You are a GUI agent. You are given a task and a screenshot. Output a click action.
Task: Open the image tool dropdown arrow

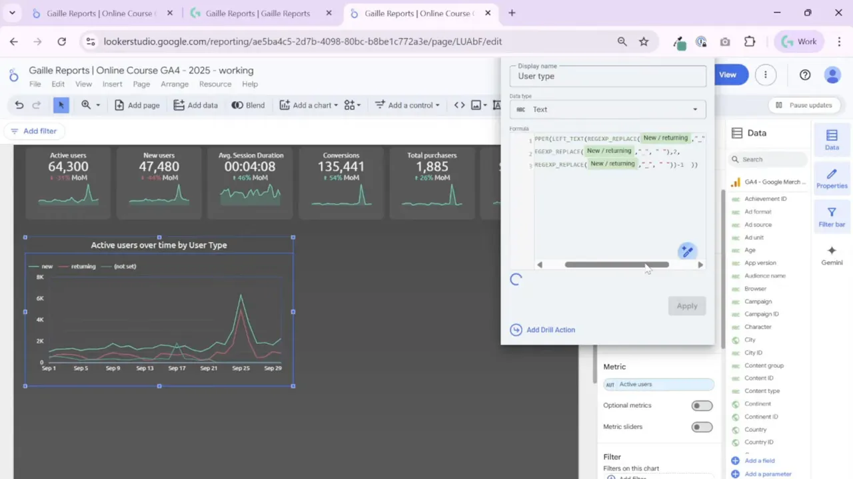point(485,105)
